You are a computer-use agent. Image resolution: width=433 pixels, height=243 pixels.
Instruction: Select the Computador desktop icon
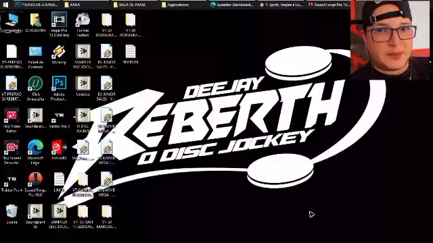tap(12, 22)
